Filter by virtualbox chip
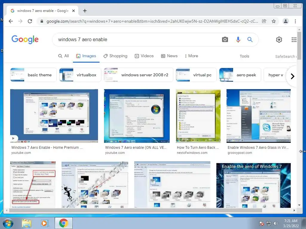Viewport: 306px width, 229px height. 80,75
